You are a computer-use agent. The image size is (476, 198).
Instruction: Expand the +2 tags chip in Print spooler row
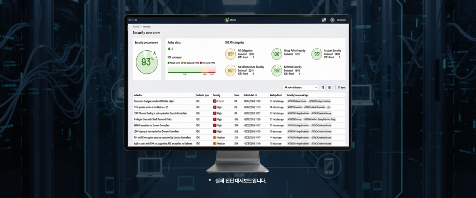point(328,107)
